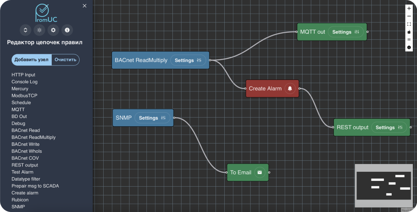Screen dimensions: 417x212
Task: Click the bell icon on Create Alarm node
Action: tap(290, 89)
